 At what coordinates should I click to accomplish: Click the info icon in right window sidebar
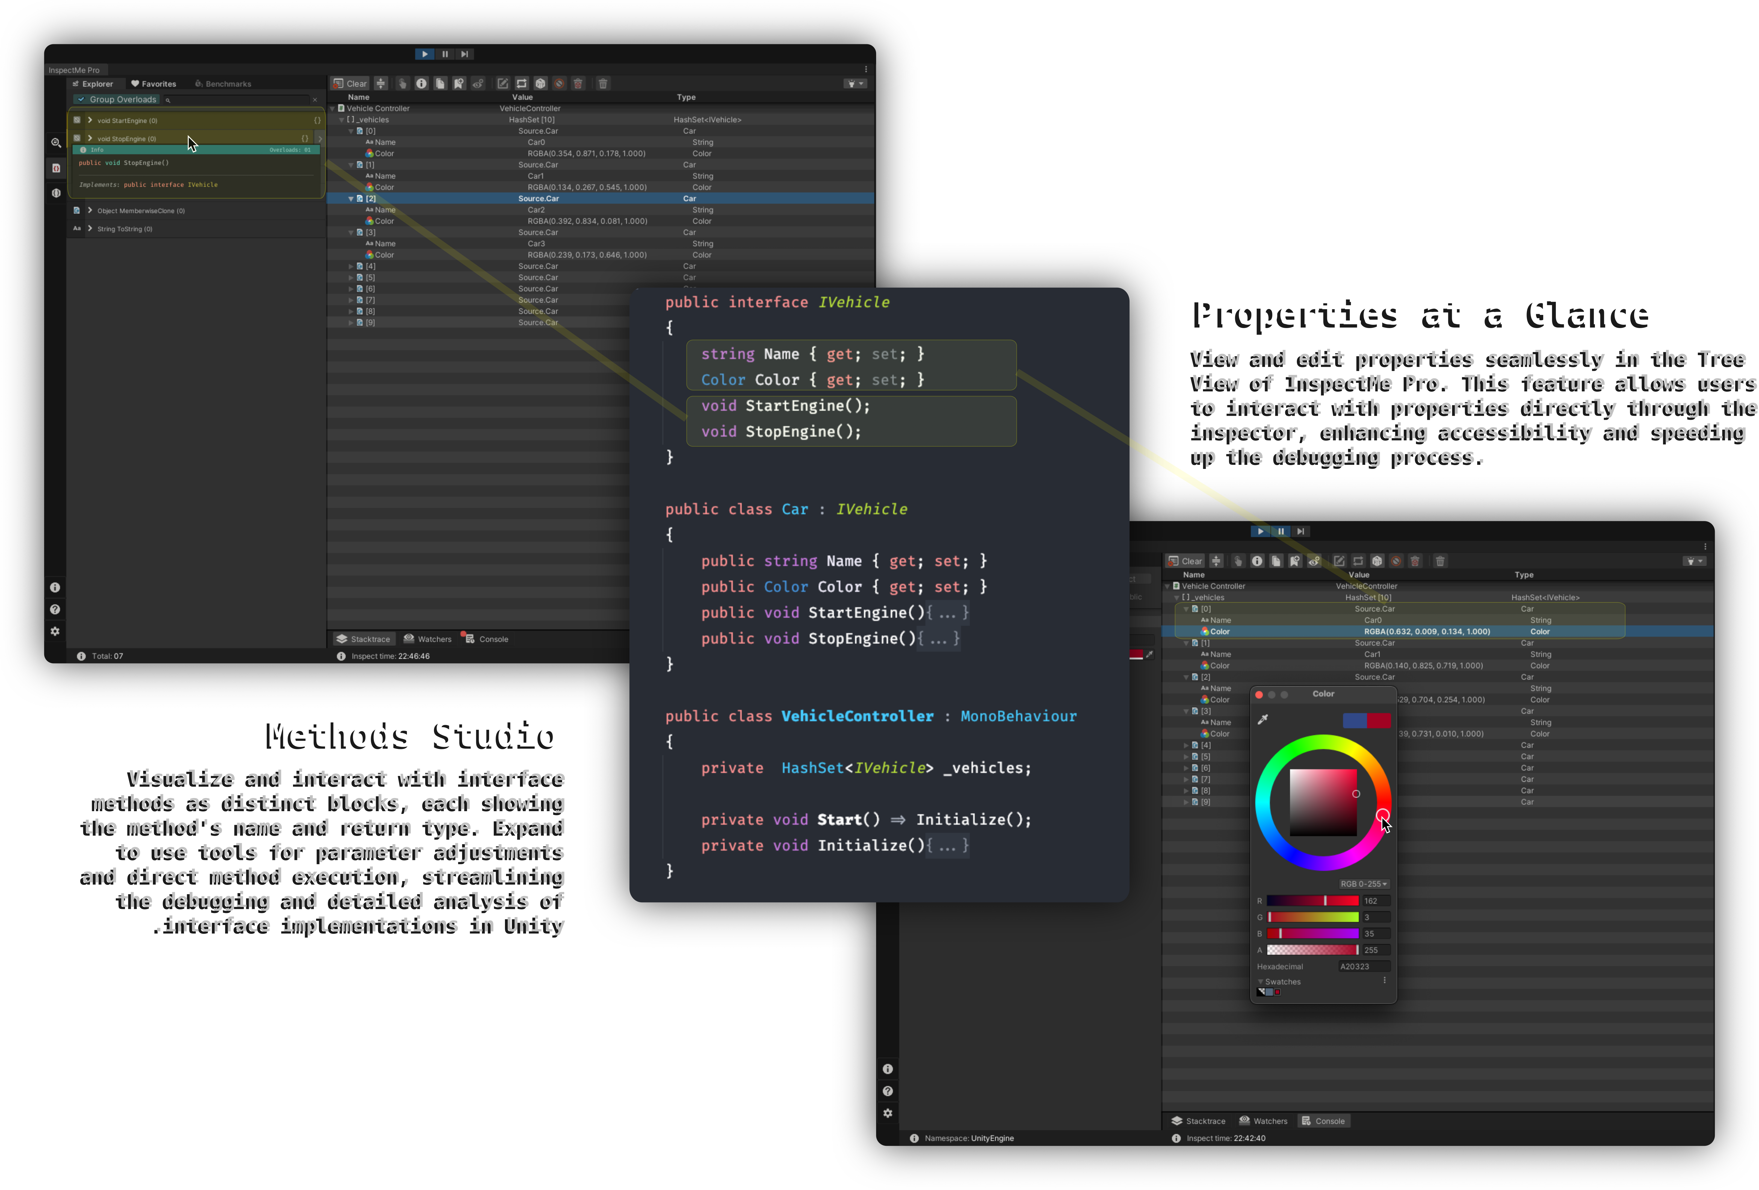pyautogui.click(x=888, y=1069)
